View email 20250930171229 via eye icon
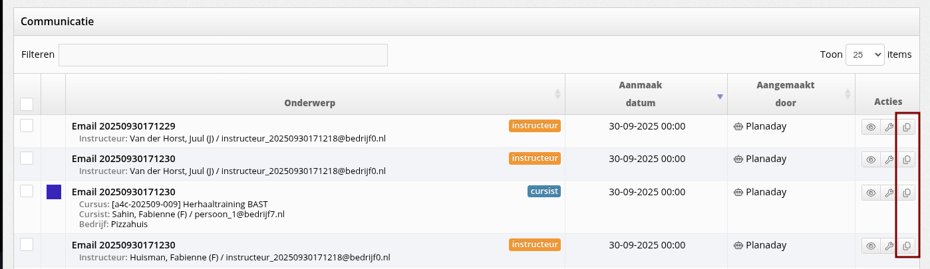The width and height of the screenshot is (930, 269). pos(871,127)
